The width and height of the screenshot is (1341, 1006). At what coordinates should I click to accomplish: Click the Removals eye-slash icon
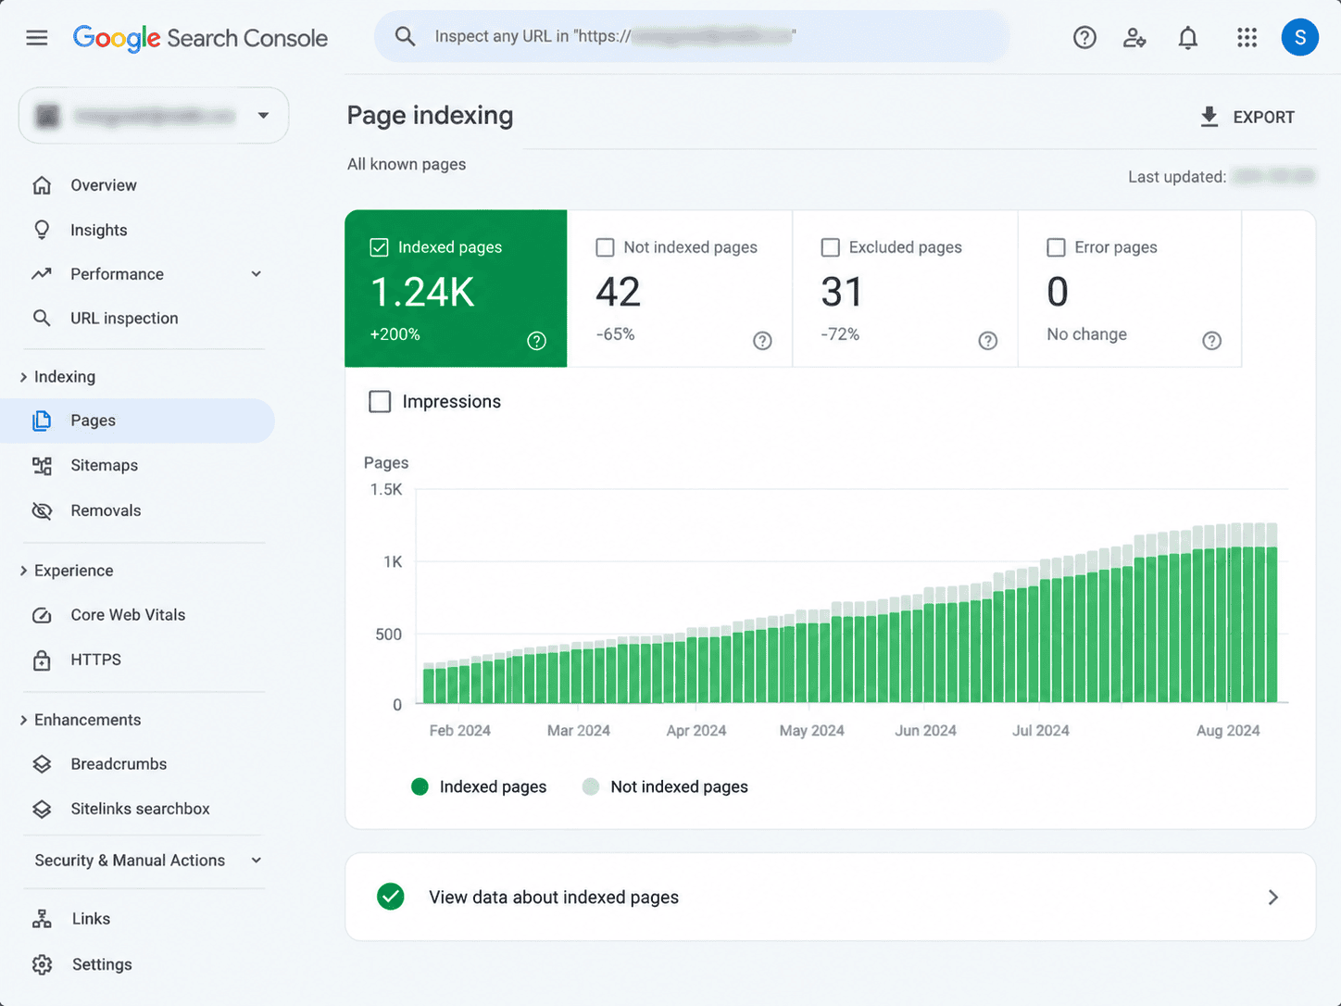point(42,510)
